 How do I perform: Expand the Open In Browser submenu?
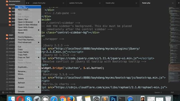(x=28, y=22)
